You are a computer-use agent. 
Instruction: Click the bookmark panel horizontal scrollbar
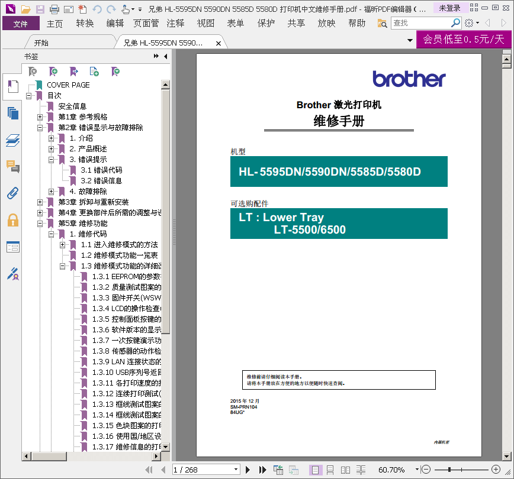[49, 456]
